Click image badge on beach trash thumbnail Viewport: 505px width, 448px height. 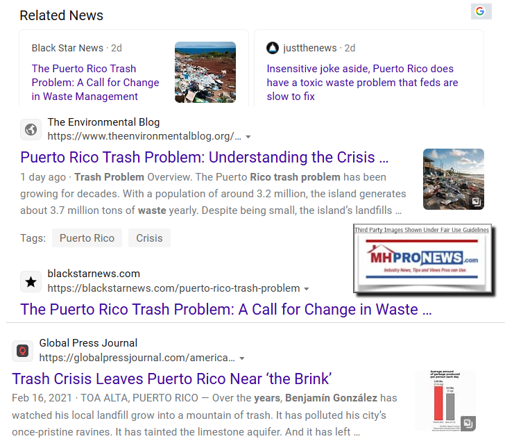tap(477, 202)
